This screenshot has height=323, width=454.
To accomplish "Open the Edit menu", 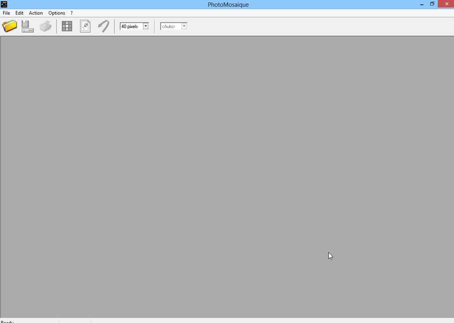I will [20, 13].
